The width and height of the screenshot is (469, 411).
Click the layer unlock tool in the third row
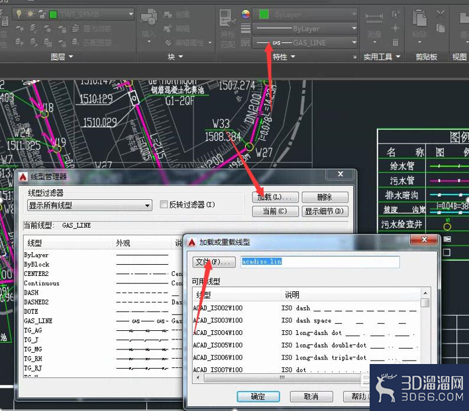pyautogui.click(x=62, y=43)
